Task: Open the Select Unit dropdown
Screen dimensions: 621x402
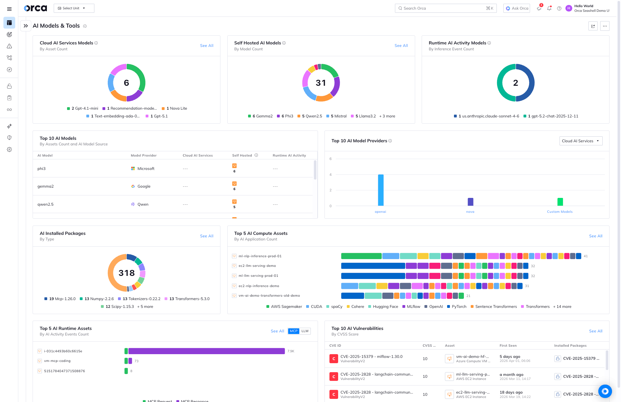Action: coord(74,8)
